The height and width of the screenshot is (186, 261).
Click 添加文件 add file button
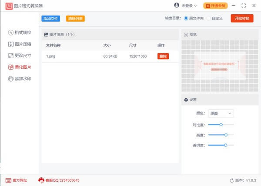(x=51, y=19)
